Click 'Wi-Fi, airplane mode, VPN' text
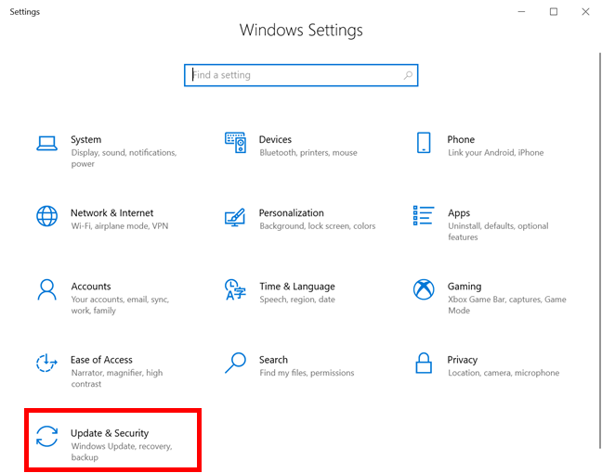This screenshot has width=602, height=473. [x=120, y=226]
